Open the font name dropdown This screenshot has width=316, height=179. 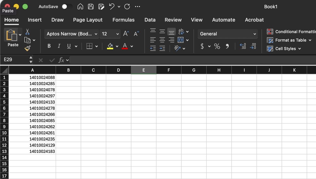[x=96, y=34]
